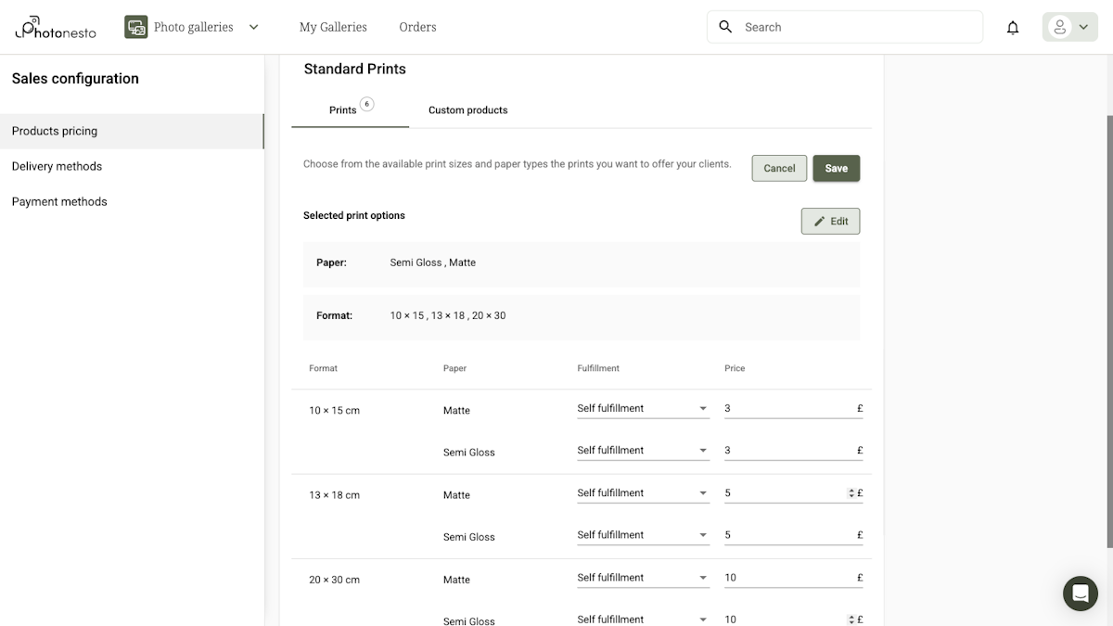Expand the Photo galleries dropdown chevron
The height and width of the screenshot is (626, 1113).
(x=253, y=27)
